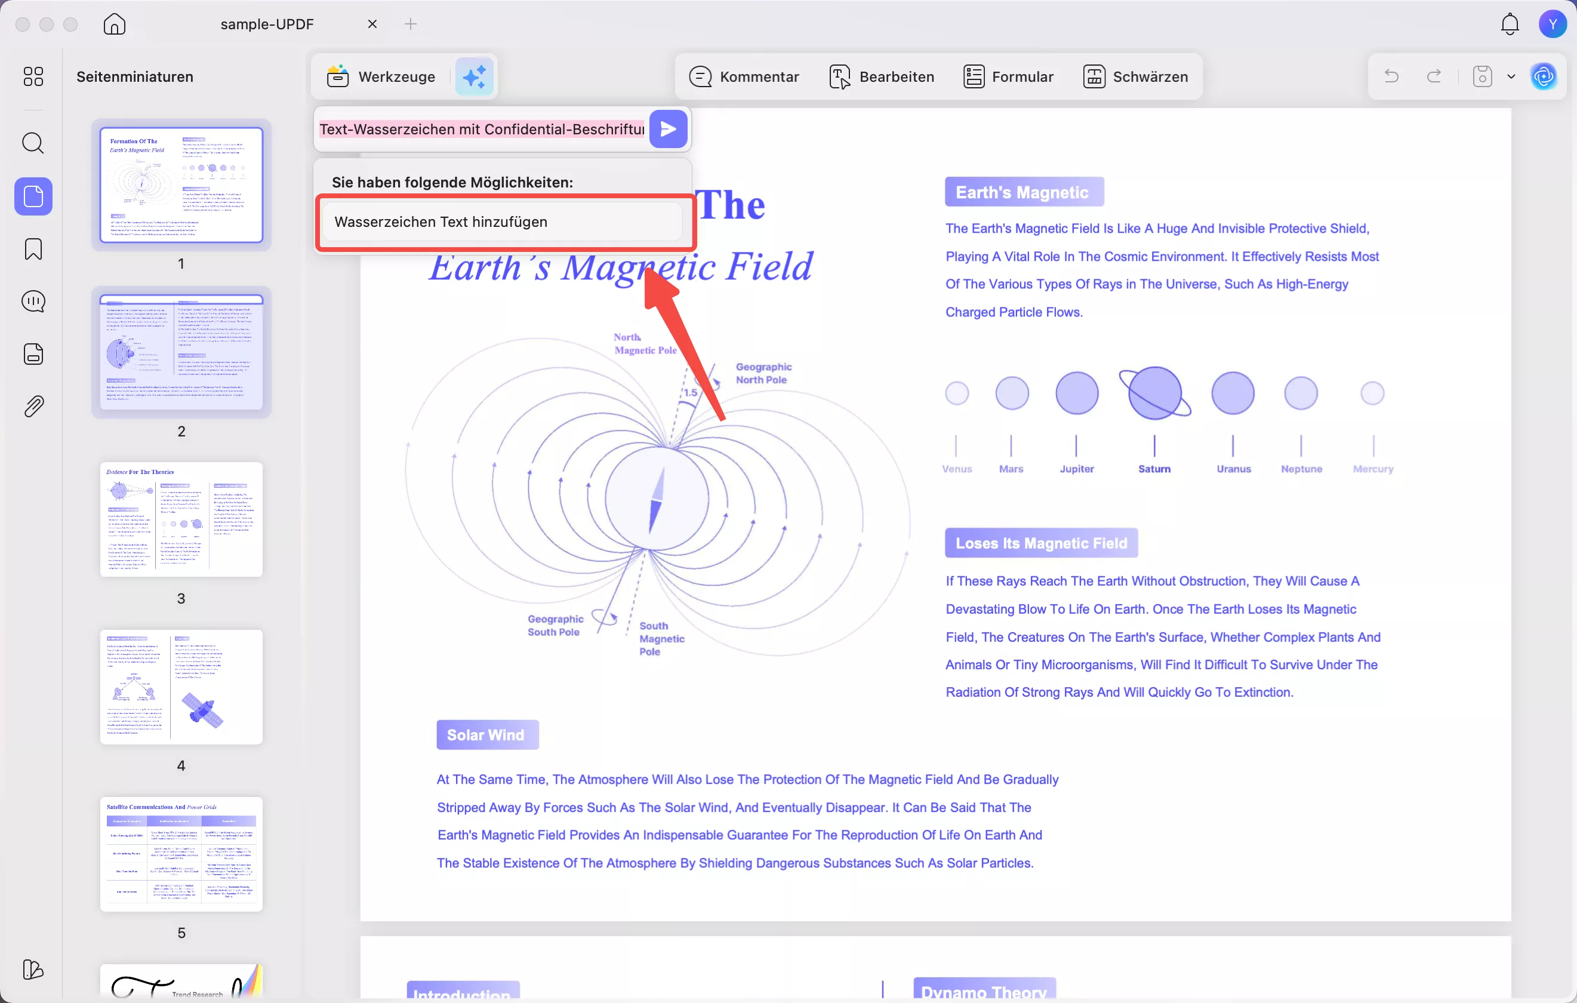Switch to Kommentar mode
Screen dimensions: 1577x1003
(x=744, y=76)
